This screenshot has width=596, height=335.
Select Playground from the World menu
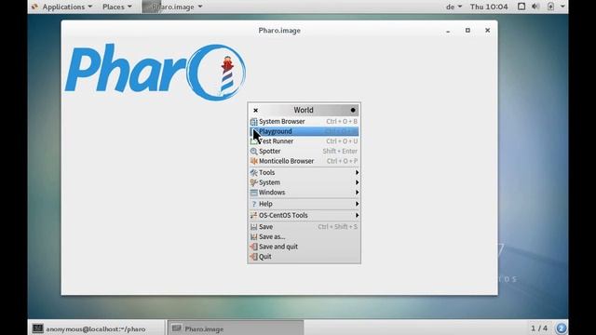[305, 131]
